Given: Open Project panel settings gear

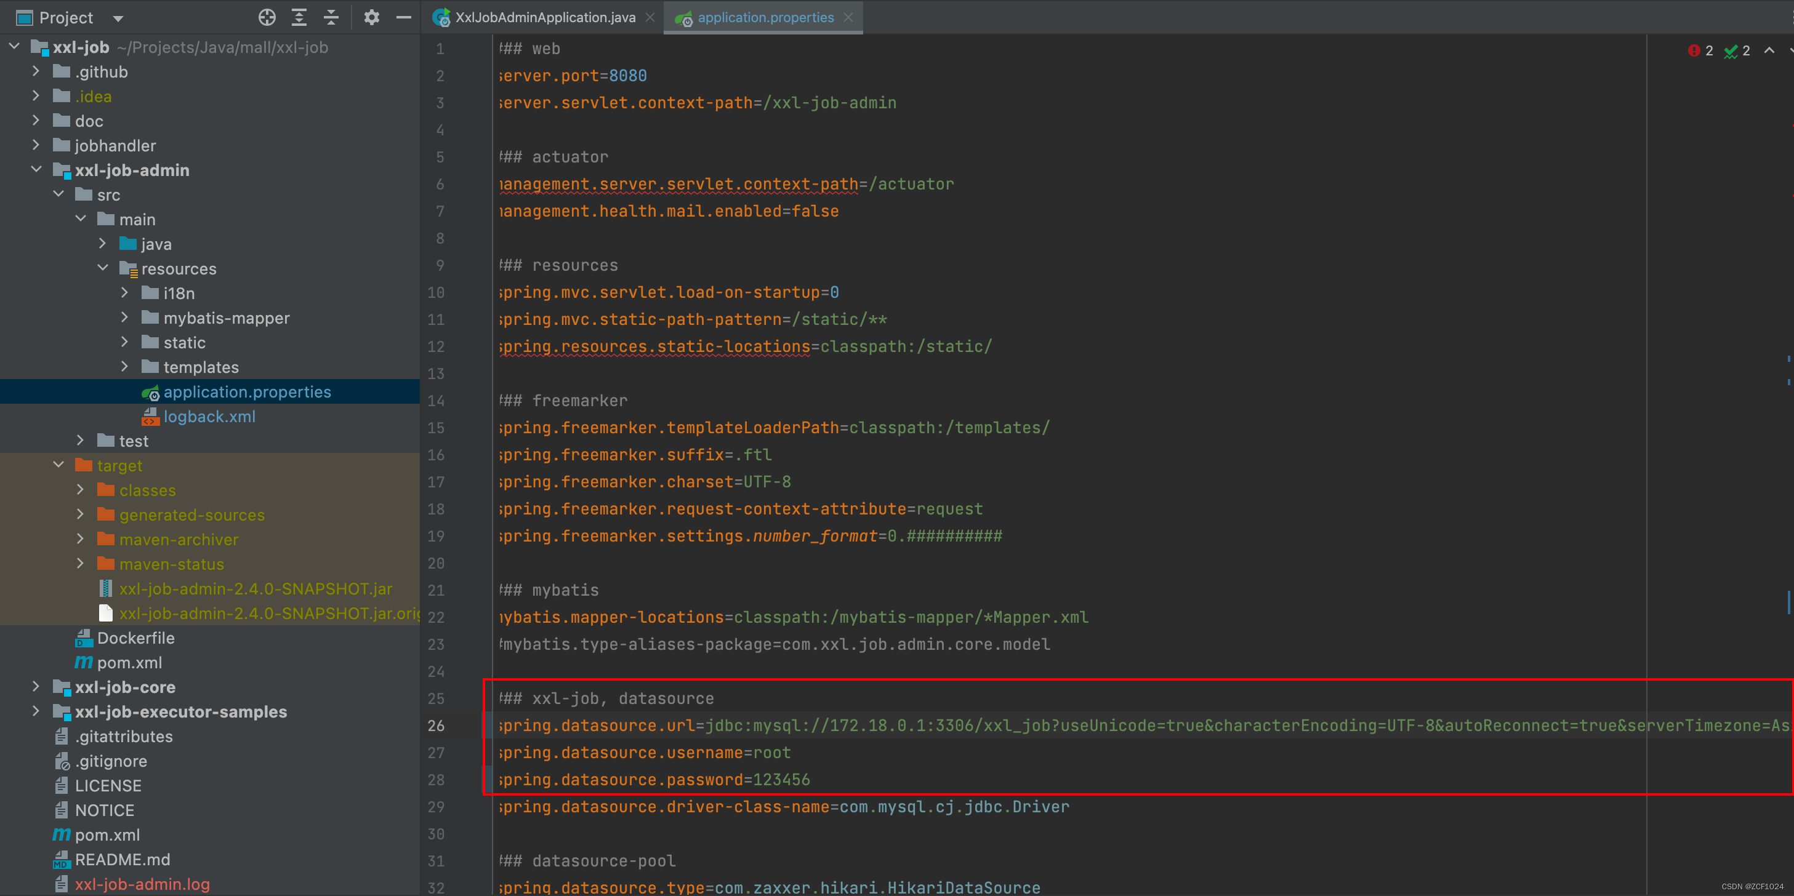Looking at the screenshot, I should (x=371, y=17).
